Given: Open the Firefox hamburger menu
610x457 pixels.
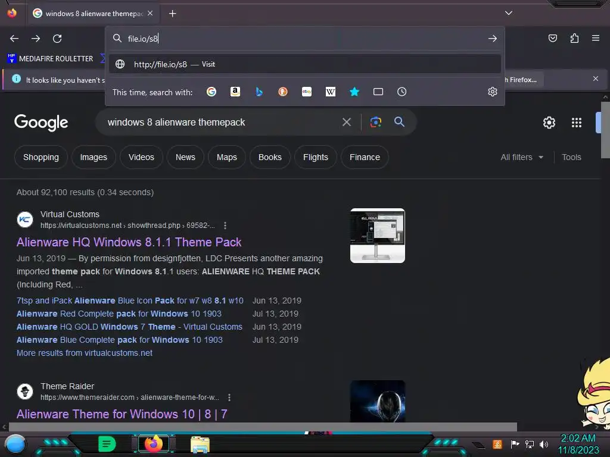Looking at the screenshot, I should [596, 38].
